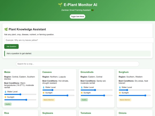155x116 pixels.
Task: Toggle Dark Mode
Action: point(77,17)
